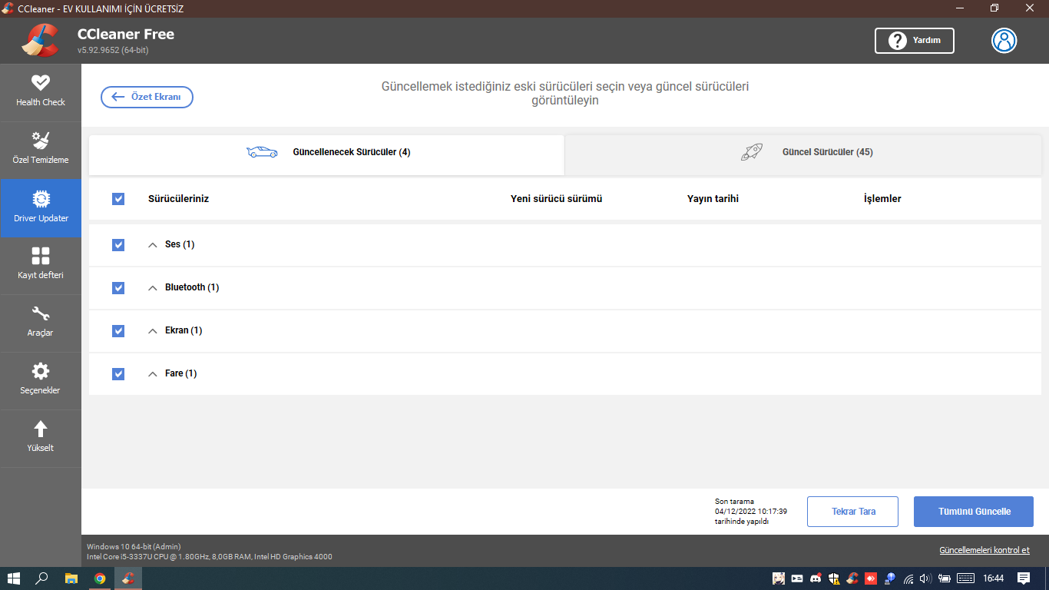Click the taskbar clock 16:44
Screen dimensions: 1049x590
(993, 578)
